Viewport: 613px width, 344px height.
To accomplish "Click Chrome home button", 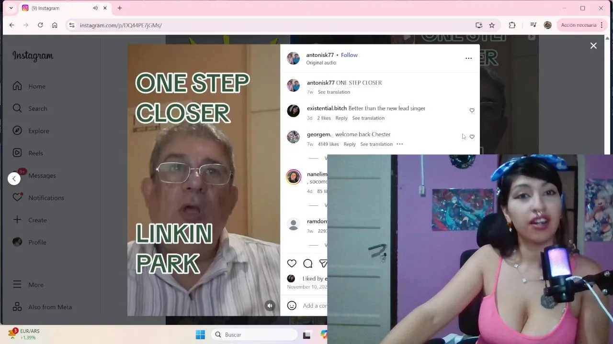I will coord(55,25).
